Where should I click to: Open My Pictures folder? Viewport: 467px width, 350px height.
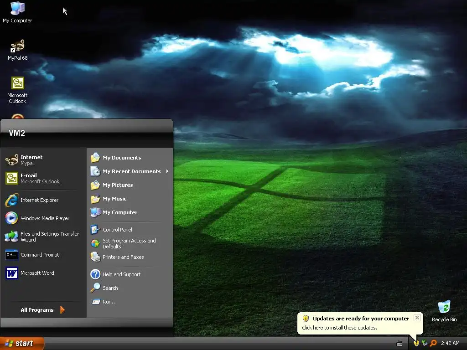pos(130,185)
